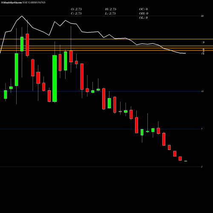Select the high value 'H: 2.75'
Screen dimensions: 213x213
click(111, 9)
